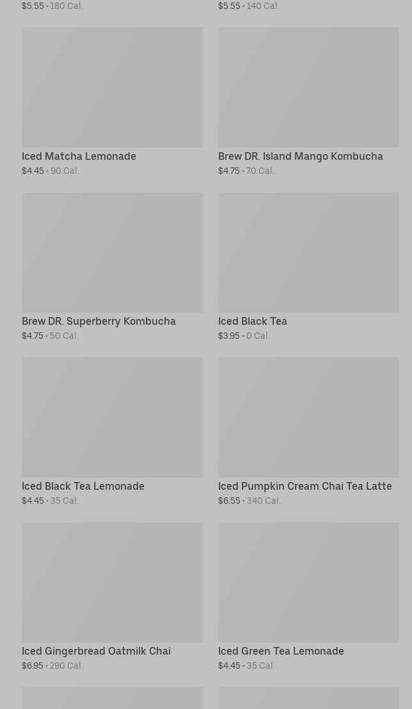The height and width of the screenshot is (709, 412).
Task: Click the Iced Gingerbread Oatmilk Chai title
Action: point(96,651)
